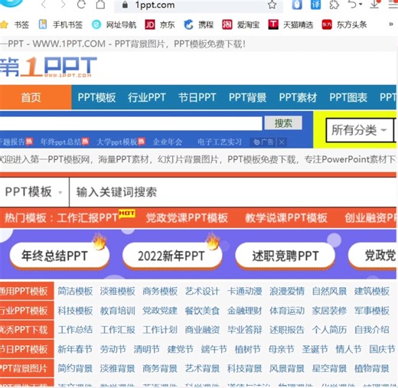Viewport: 398px width, 388px height.
Task: Open 节日PPT模板 sidebar category
Action: coord(27,349)
